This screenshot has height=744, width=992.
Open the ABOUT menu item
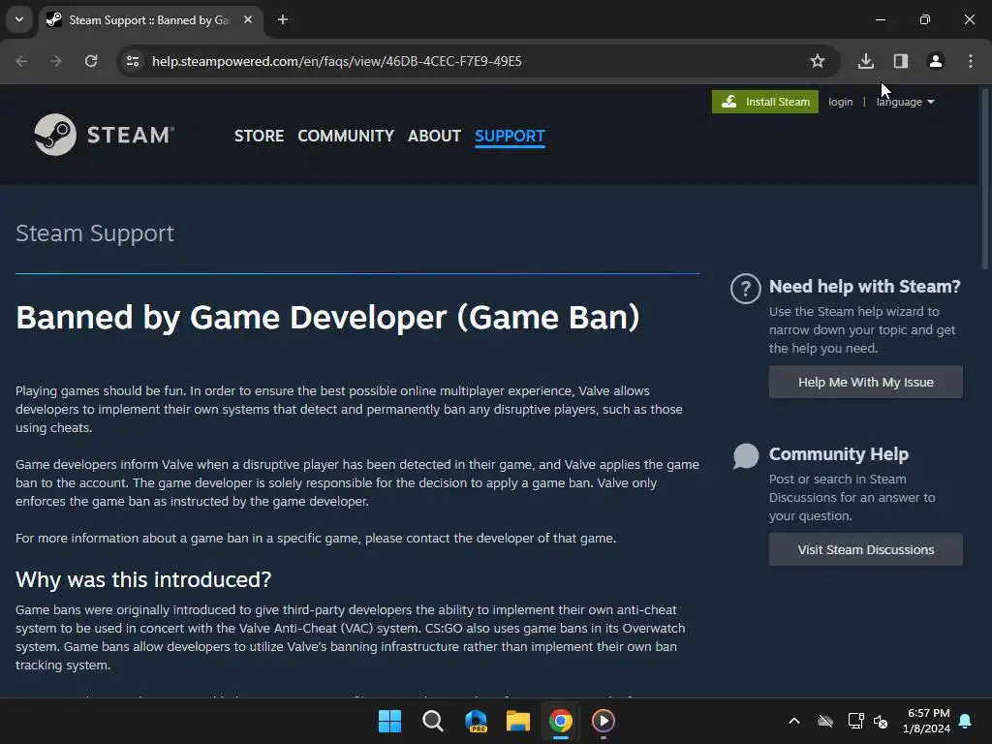click(434, 136)
